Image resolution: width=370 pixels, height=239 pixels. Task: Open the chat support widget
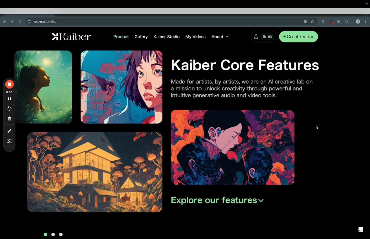point(361,229)
